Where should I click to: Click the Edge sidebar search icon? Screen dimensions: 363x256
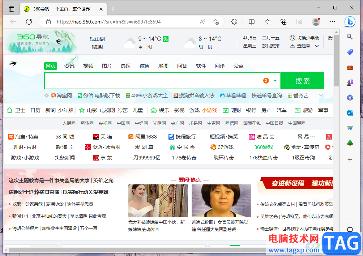coord(350,37)
